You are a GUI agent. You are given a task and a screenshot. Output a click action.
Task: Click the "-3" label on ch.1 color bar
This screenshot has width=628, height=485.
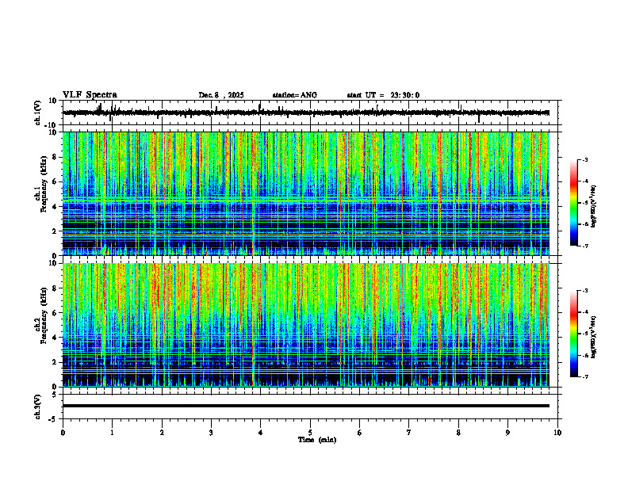(x=585, y=159)
